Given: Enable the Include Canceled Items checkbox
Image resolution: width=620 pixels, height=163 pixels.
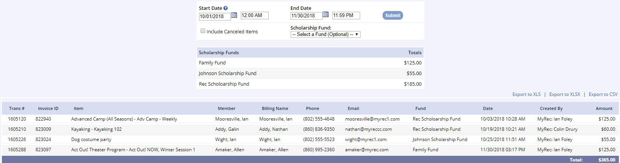Looking at the screenshot, I should click(x=203, y=31).
